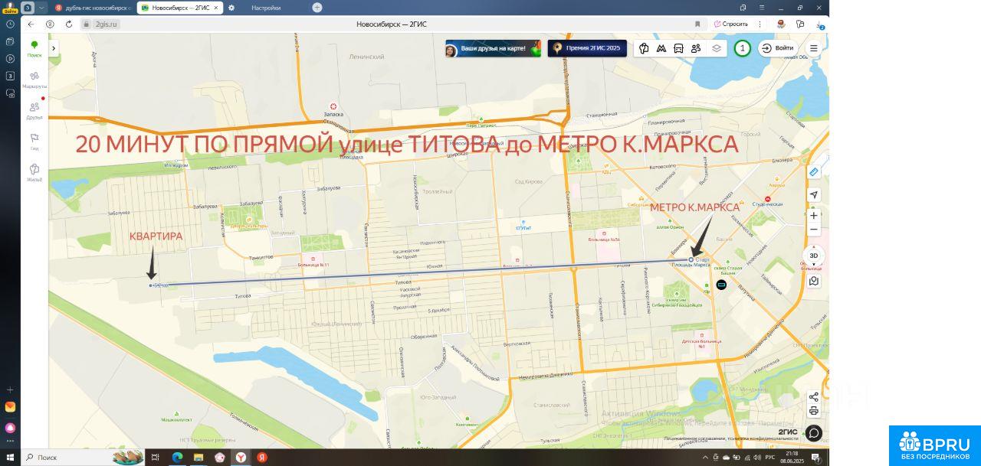Toggle map layers panel

tap(717, 48)
